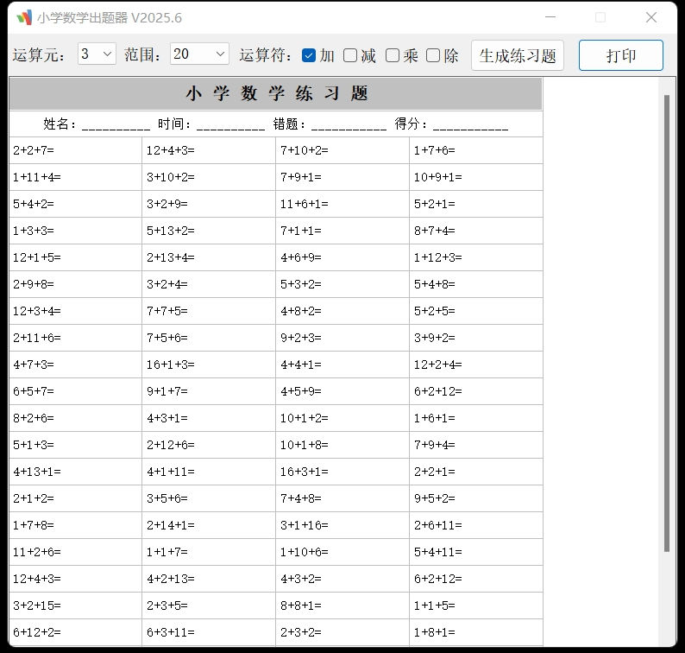
Task: Click the problem cell 3+1+16=
Action: coord(342,524)
